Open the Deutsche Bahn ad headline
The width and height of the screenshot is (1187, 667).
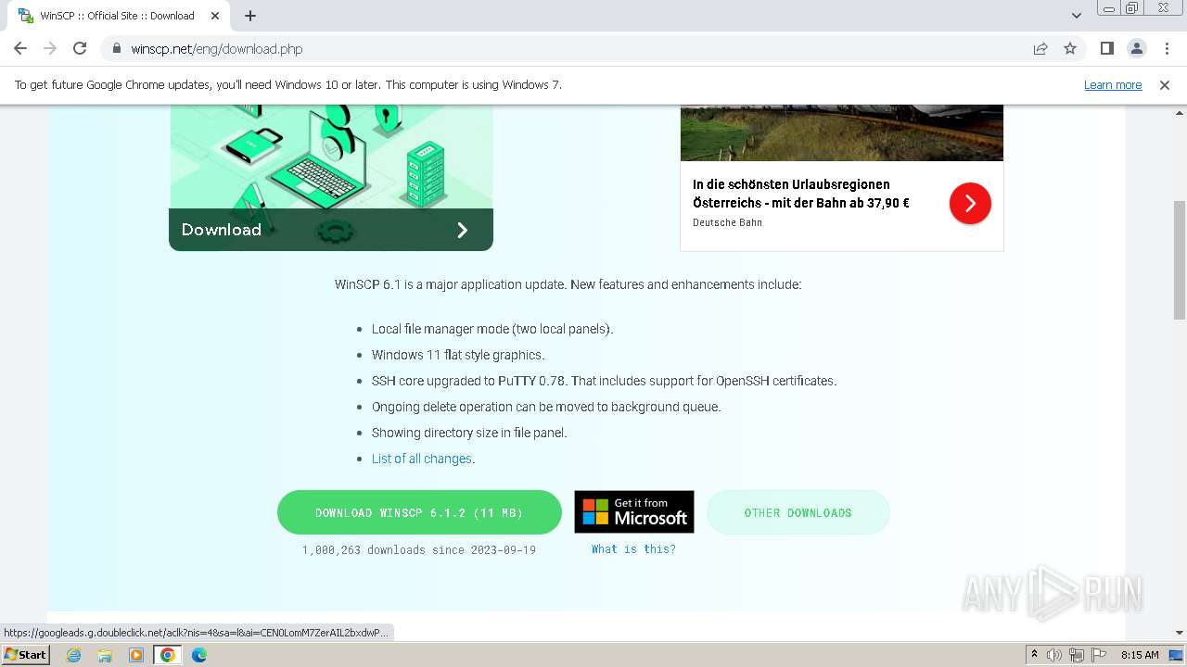click(x=801, y=194)
